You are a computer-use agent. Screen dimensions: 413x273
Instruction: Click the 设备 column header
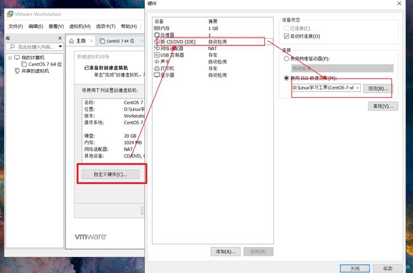(159, 22)
